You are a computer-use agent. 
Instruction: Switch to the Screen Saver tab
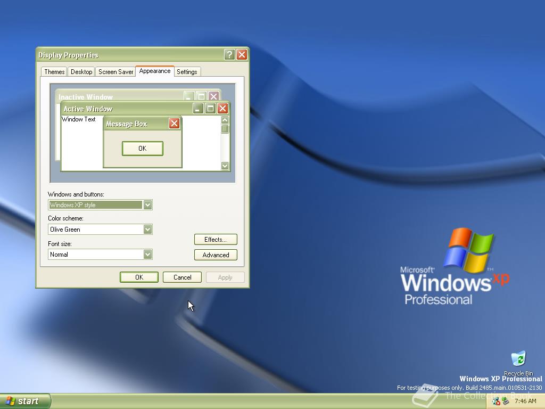click(x=115, y=72)
